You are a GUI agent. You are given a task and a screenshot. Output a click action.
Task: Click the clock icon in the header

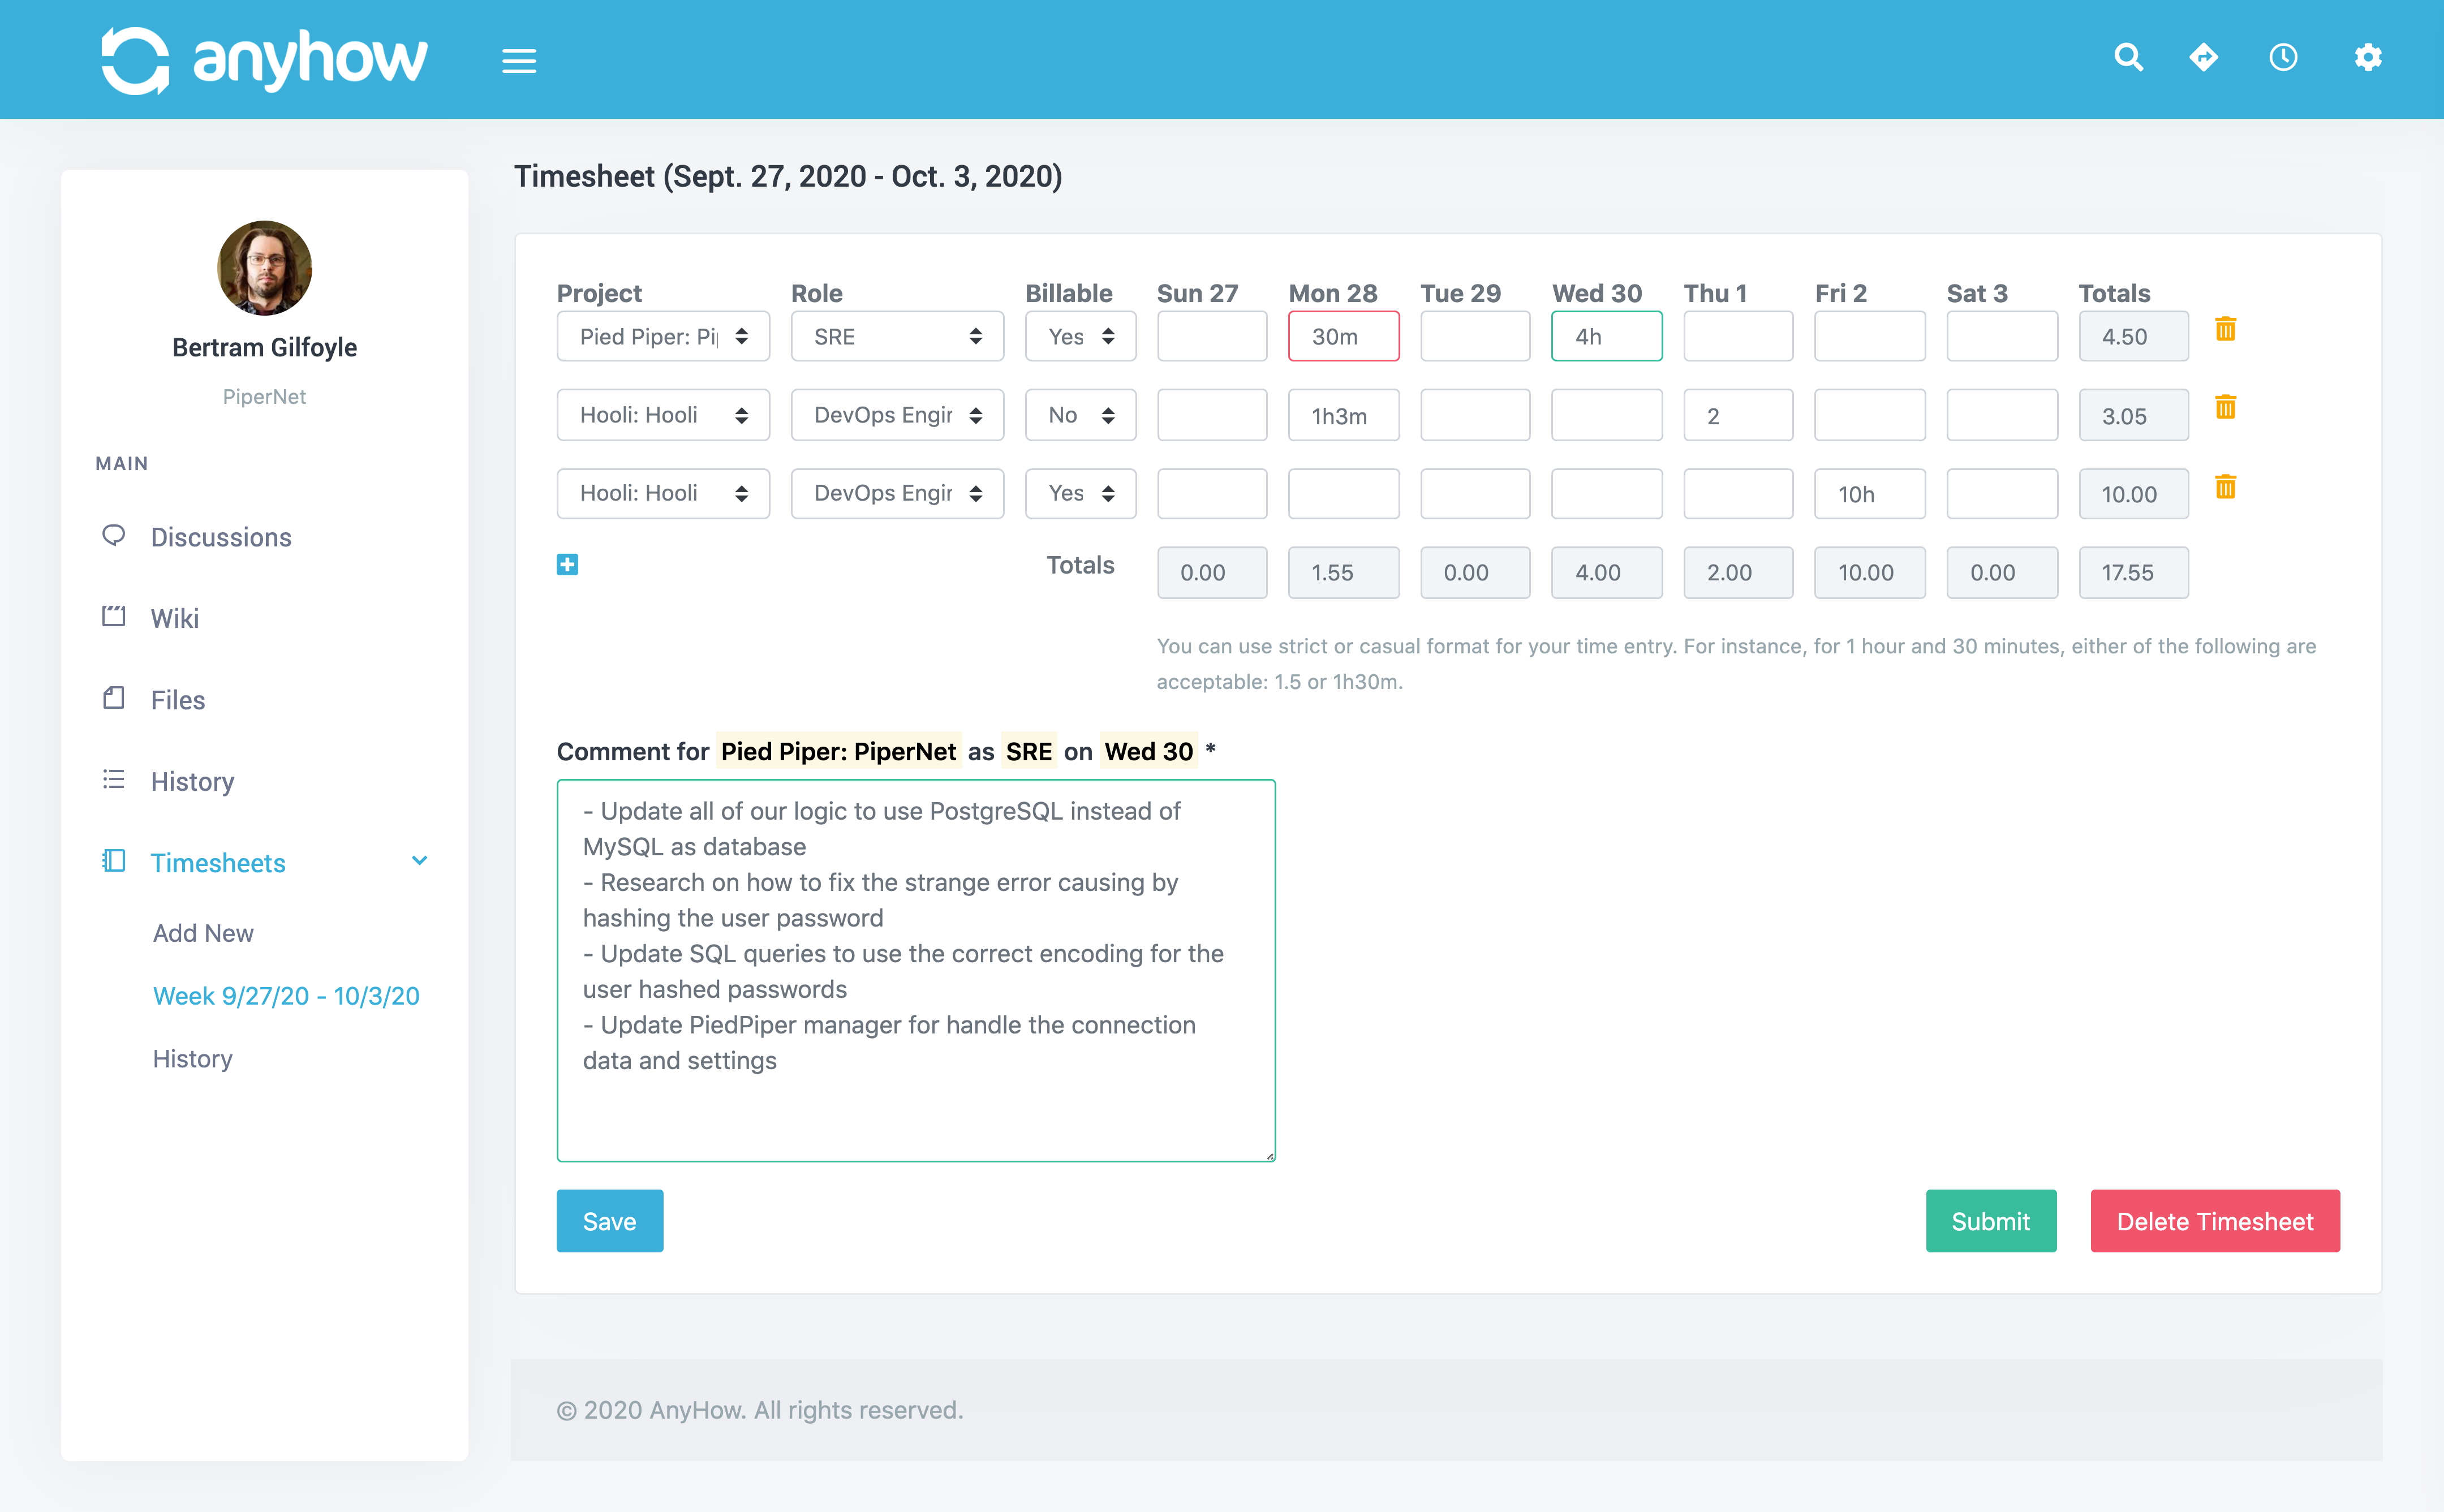click(2284, 58)
